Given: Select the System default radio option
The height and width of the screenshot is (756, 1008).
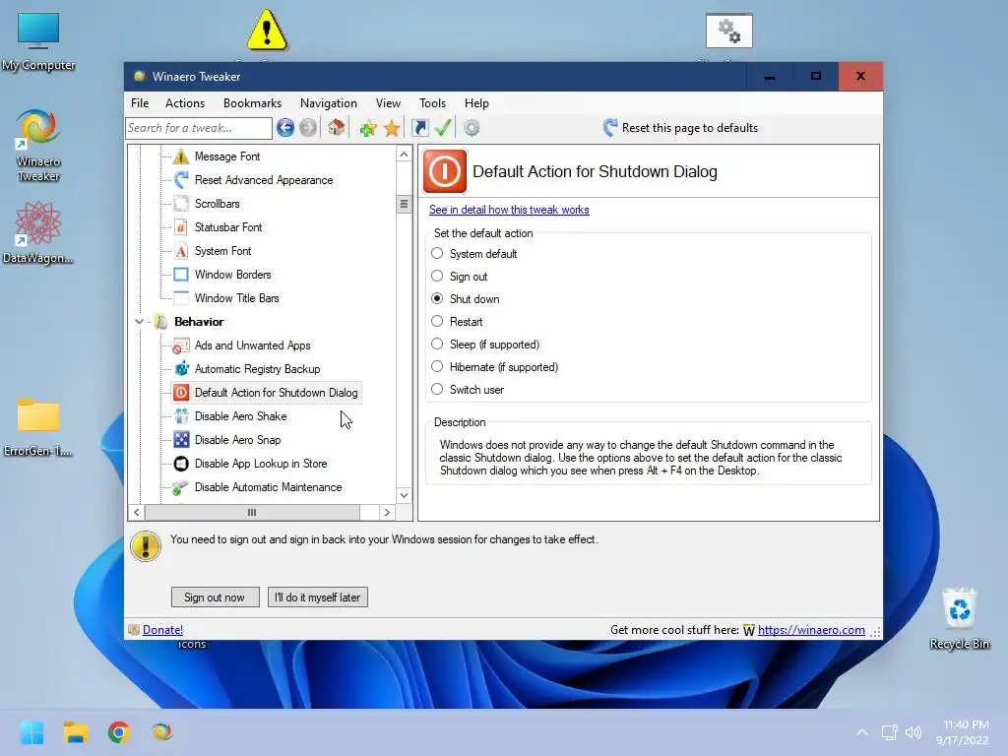Looking at the screenshot, I should pos(437,253).
